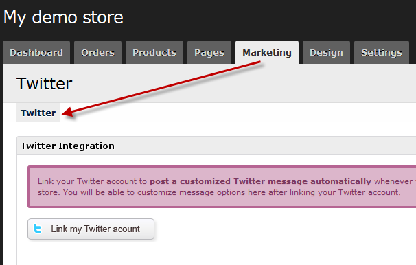The height and width of the screenshot is (265, 416).
Task: Click the pink information notice box
Action: coord(222,187)
